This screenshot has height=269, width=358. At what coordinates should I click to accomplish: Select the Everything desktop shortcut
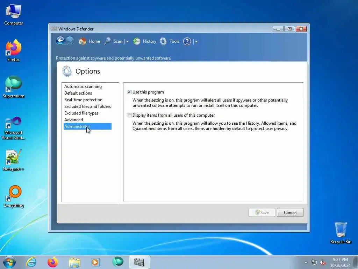coord(14,196)
